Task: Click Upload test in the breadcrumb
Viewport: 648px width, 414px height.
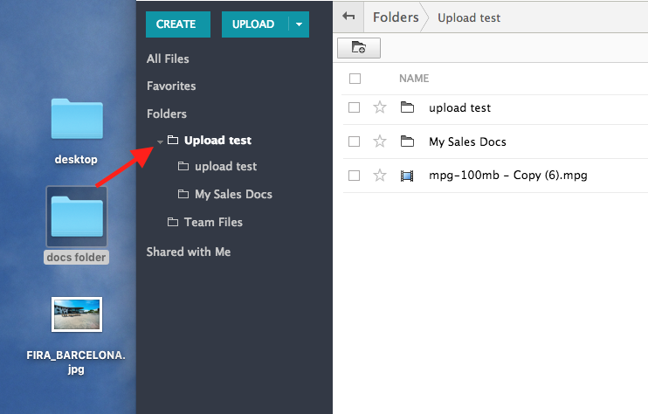Action: point(469,17)
